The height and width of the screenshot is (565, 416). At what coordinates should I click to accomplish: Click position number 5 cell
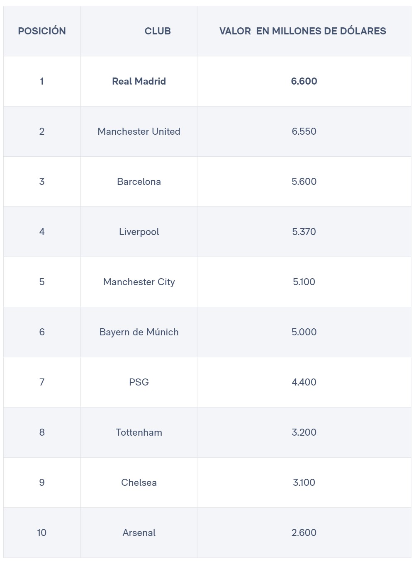[42, 282]
